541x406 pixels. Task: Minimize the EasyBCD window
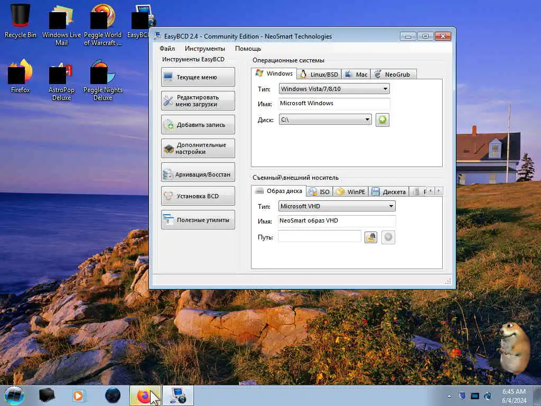click(408, 36)
